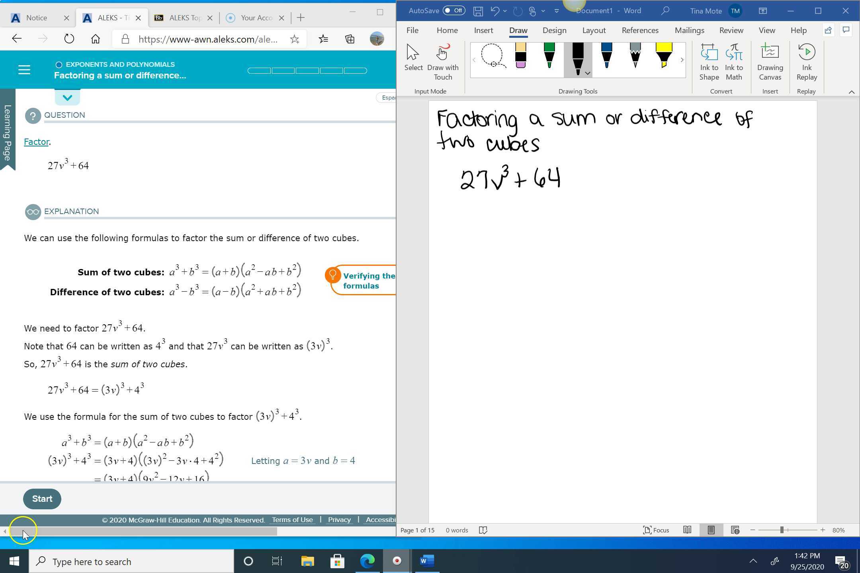The width and height of the screenshot is (860, 573).
Task: Click the Word zoom slider handle
Action: click(x=782, y=530)
